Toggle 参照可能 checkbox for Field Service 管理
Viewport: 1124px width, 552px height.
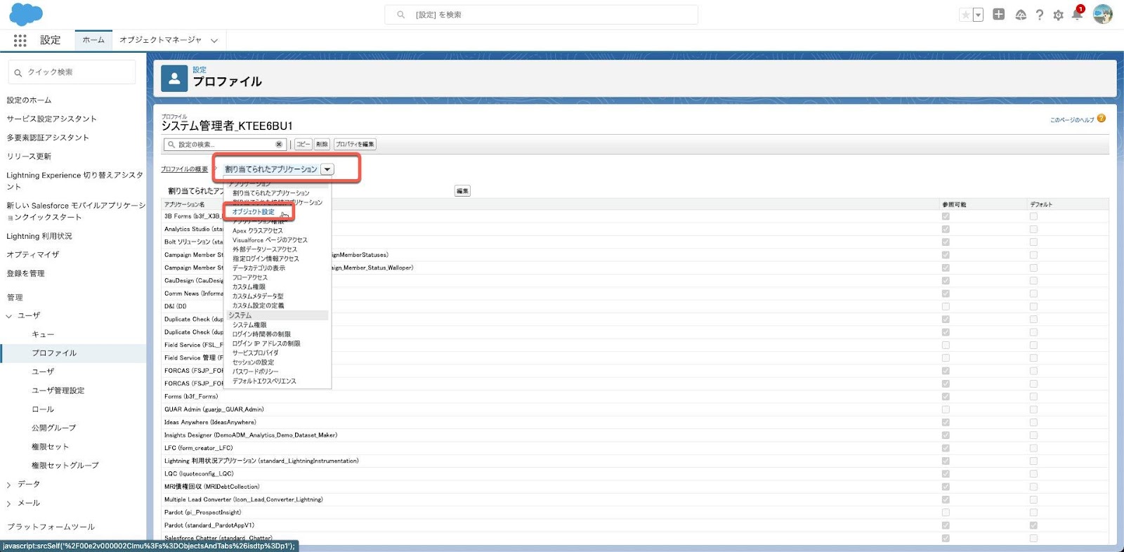point(946,358)
